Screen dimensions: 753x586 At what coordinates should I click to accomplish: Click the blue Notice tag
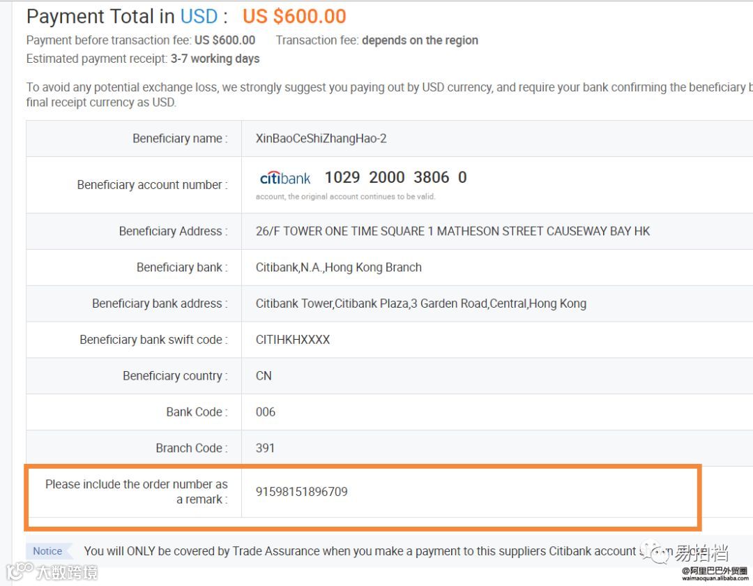pyautogui.click(x=47, y=551)
